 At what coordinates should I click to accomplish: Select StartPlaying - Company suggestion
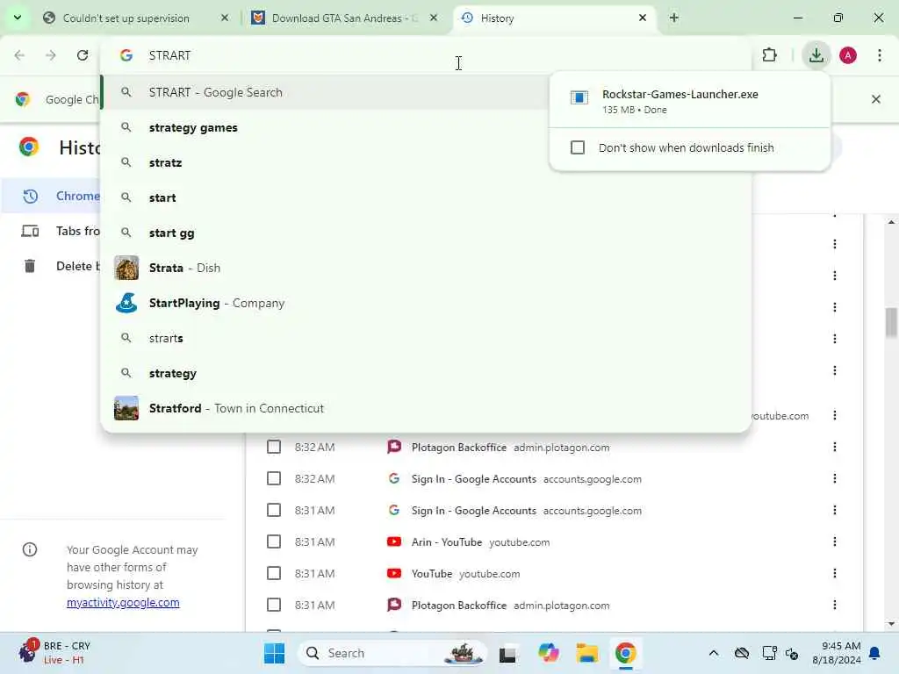[x=426, y=303]
